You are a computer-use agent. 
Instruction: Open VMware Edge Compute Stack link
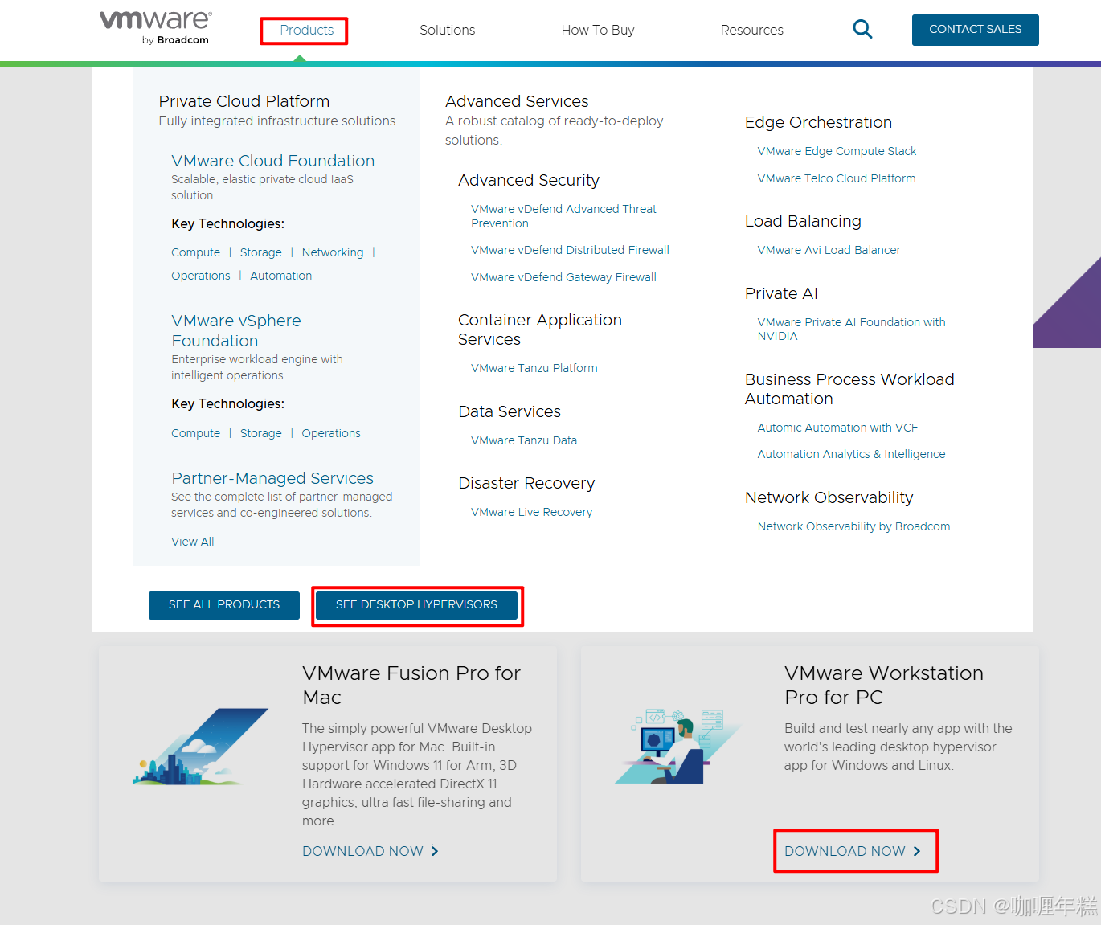tap(837, 151)
